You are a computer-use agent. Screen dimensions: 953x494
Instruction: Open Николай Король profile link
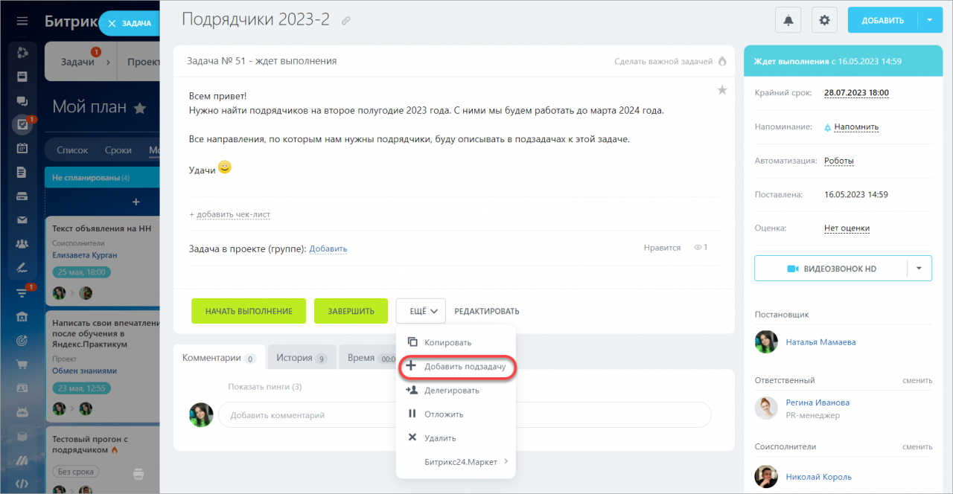819,477
